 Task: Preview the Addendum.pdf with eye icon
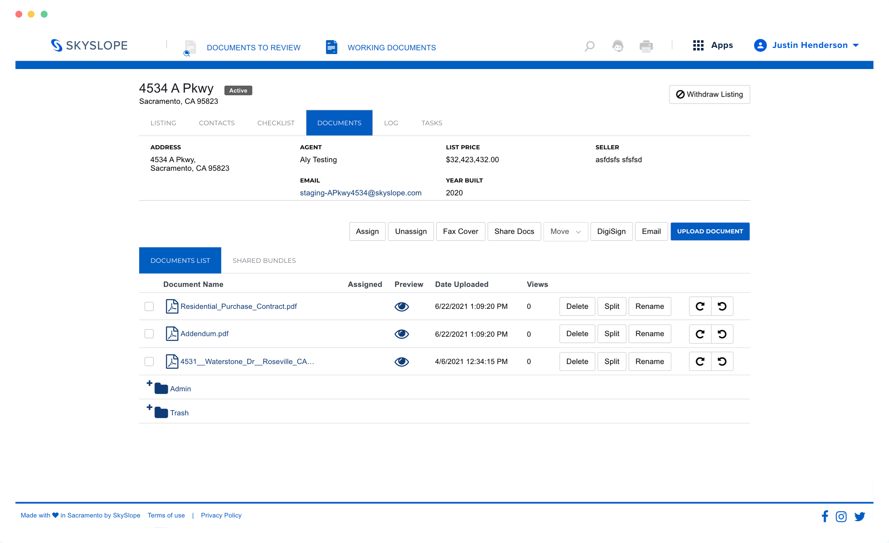pyautogui.click(x=401, y=334)
